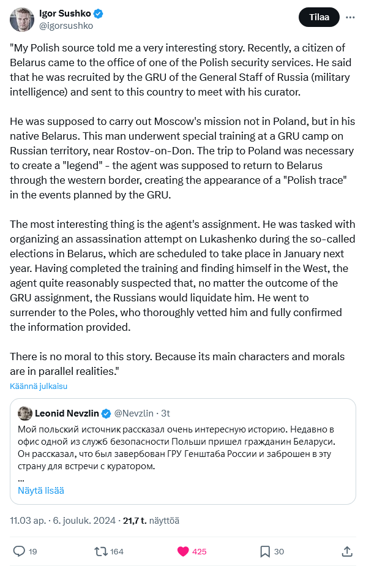The height and width of the screenshot is (566, 366).
Task: Click Igor Sushko's verified badge
Action: click(x=99, y=13)
